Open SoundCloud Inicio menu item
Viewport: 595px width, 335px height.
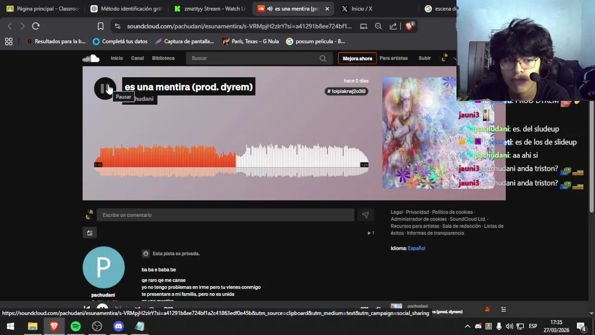117,58
